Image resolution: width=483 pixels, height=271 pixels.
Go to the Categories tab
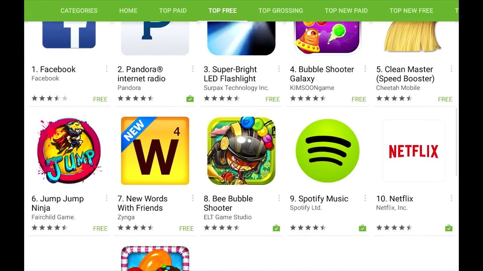click(x=79, y=11)
